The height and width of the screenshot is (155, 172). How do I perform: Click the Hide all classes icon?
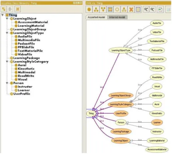[x=138, y=10]
